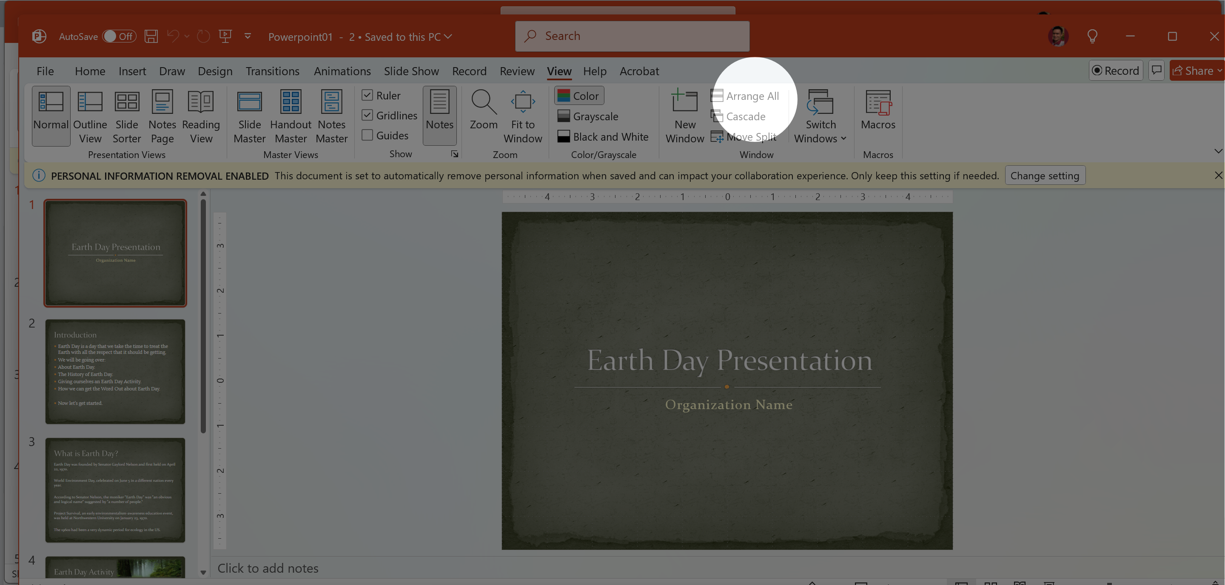Open the Show group dialog launcher
Screen dimensions: 1225x585
point(455,154)
